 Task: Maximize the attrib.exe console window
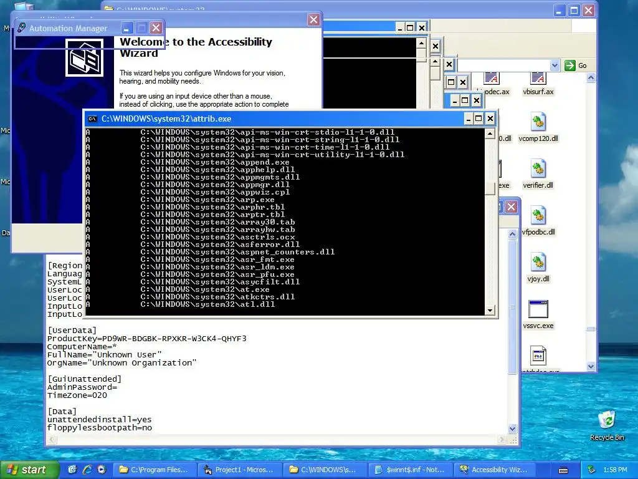[x=479, y=119]
